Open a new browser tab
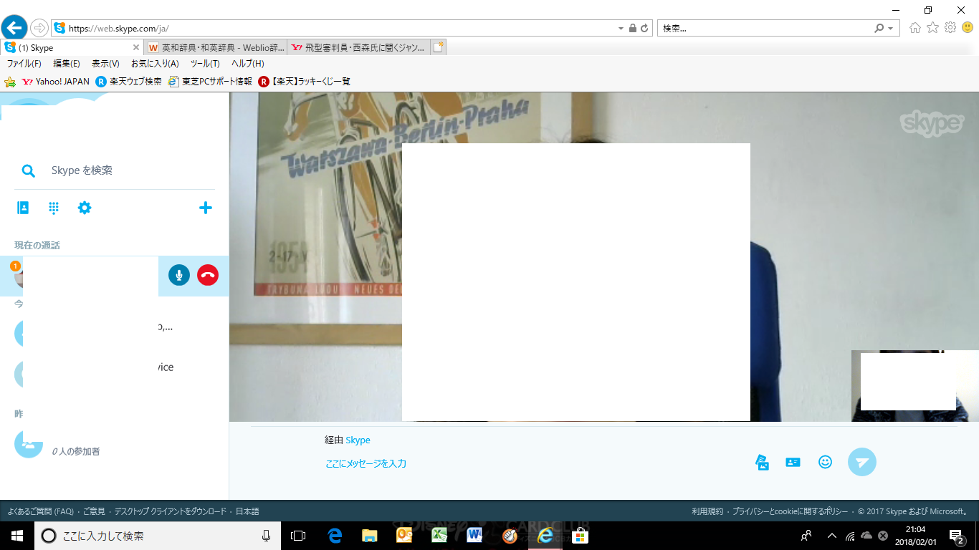The width and height of the screenshot is (979, 550). (439, 48)
